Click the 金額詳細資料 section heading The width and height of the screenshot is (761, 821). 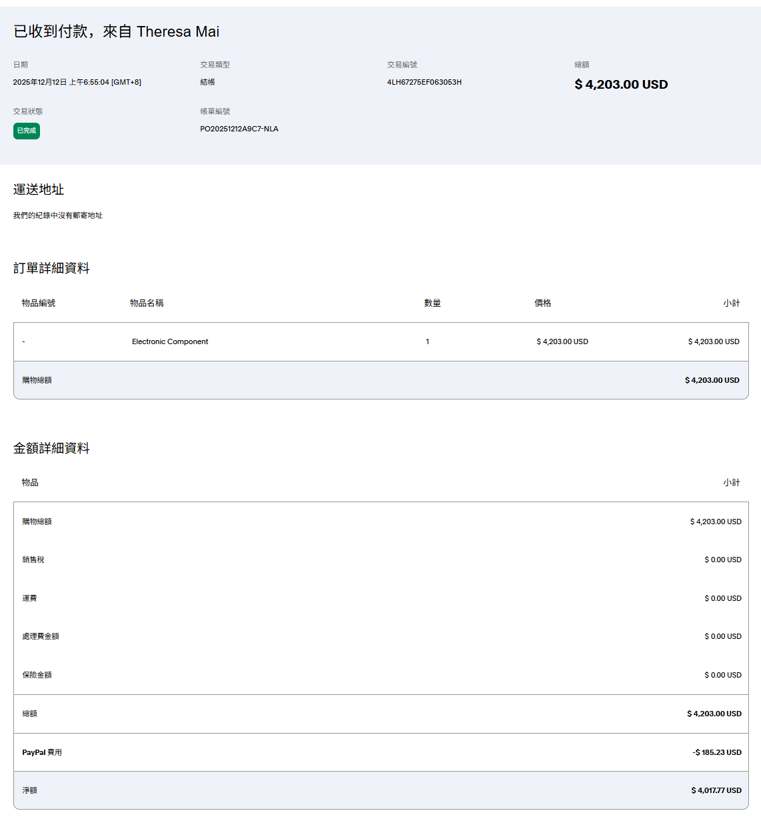tap(51, 448)
